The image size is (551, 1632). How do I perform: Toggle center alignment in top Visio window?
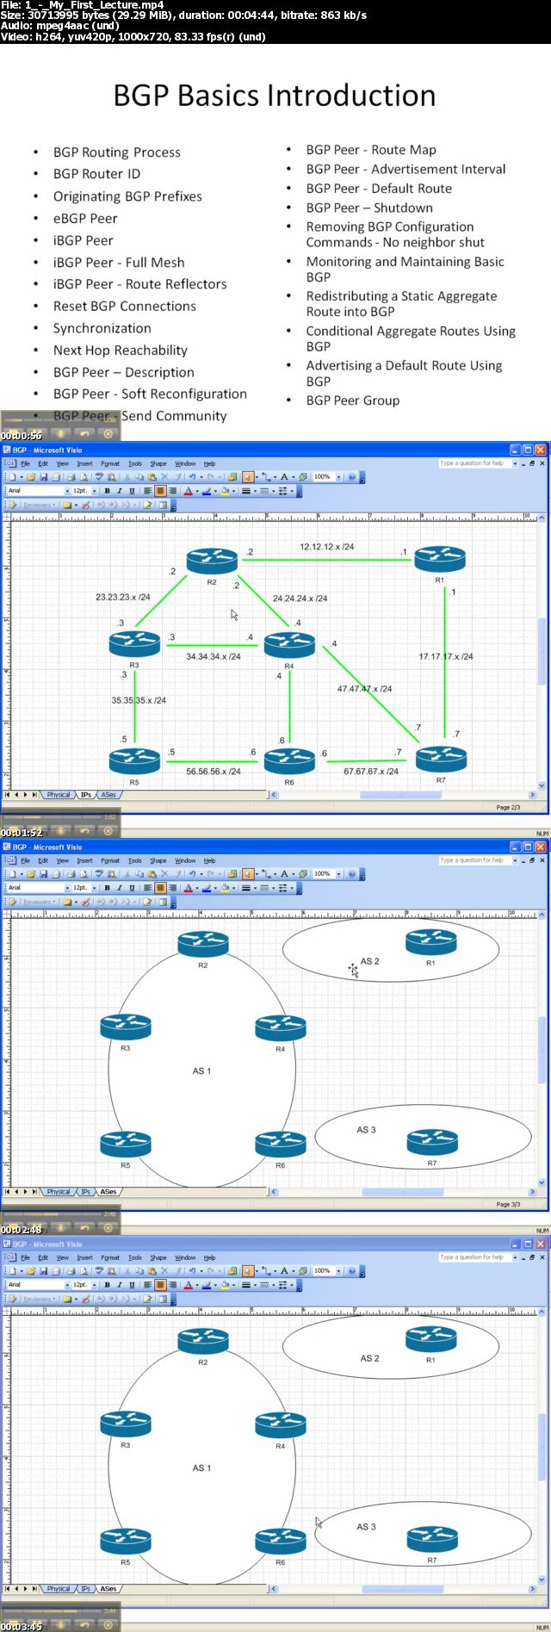[160, 491]
